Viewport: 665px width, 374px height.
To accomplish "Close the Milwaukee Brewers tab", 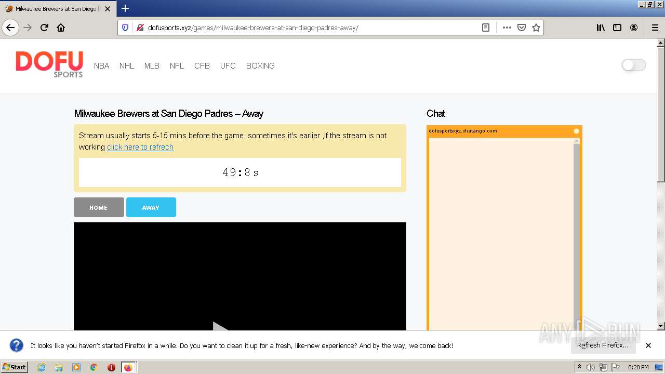I will coord(108,9).
